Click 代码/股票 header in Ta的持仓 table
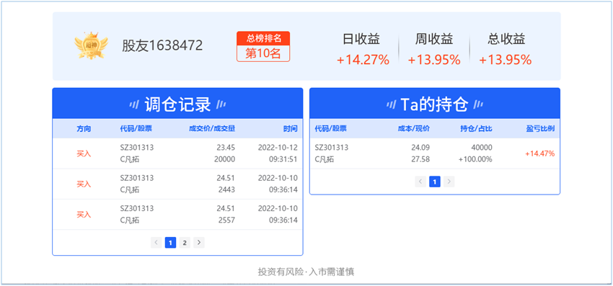The image size is (613, 286). coord(331,128)
